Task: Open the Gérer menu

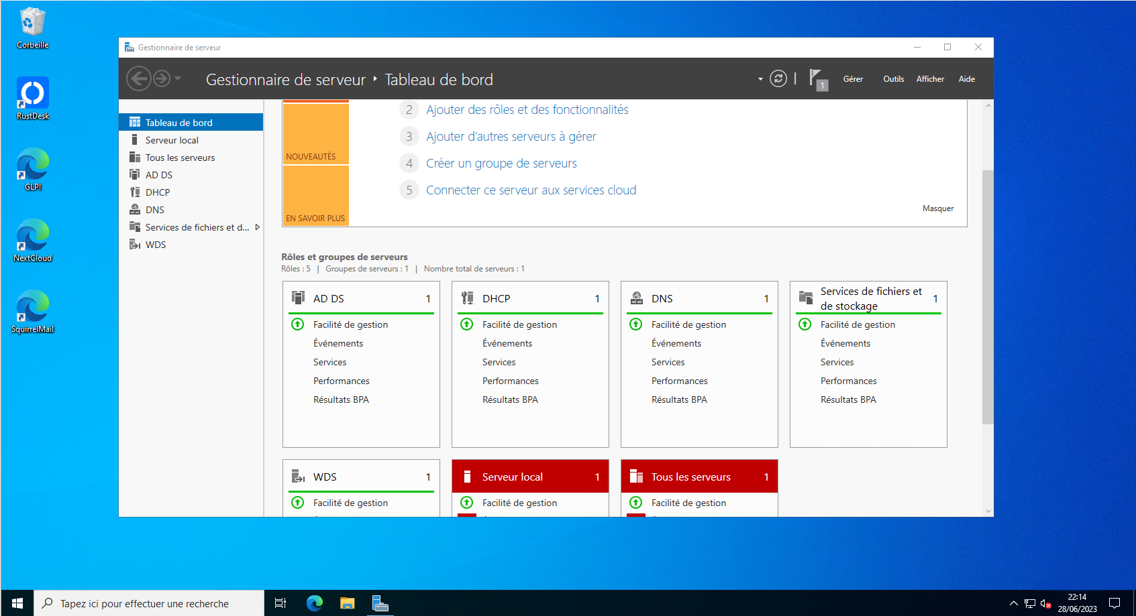Action: [x=853, y=79]
